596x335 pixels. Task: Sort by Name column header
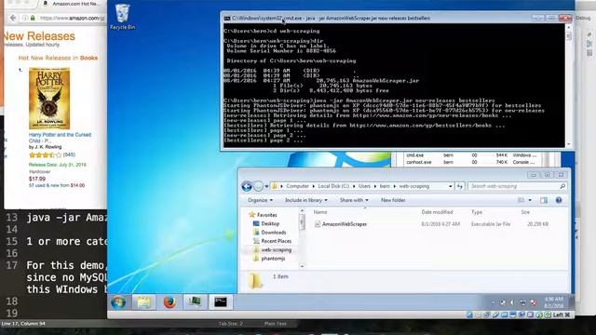(320, 212)
